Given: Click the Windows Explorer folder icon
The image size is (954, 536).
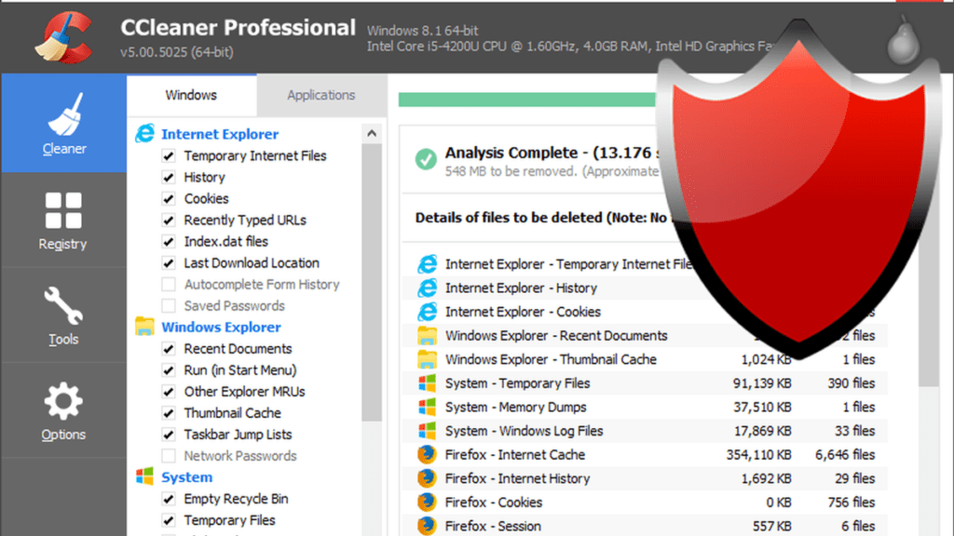Looking at the screenshot, I should tap(145, 327).
